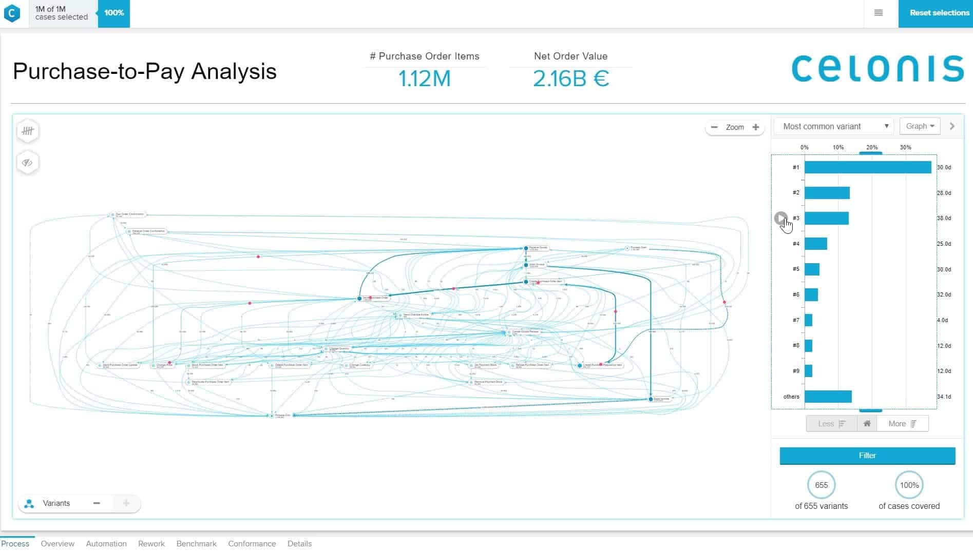Show fewer variants with Less

(x=831, y=424)
